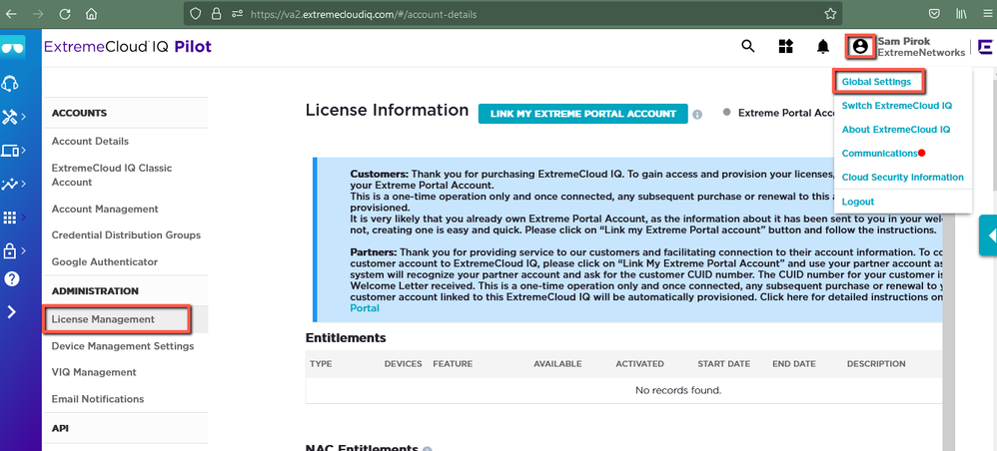Open Account Details in the left navigation
The image size is (997, 451).
(90, 141)
